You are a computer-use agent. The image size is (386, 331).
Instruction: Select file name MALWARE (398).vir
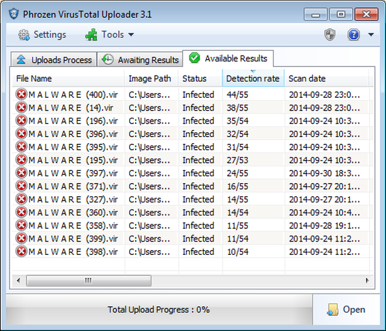(73, 252)
